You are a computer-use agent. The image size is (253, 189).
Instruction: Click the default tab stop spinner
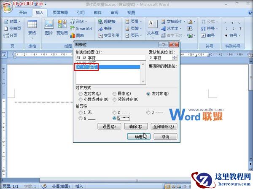175,58
